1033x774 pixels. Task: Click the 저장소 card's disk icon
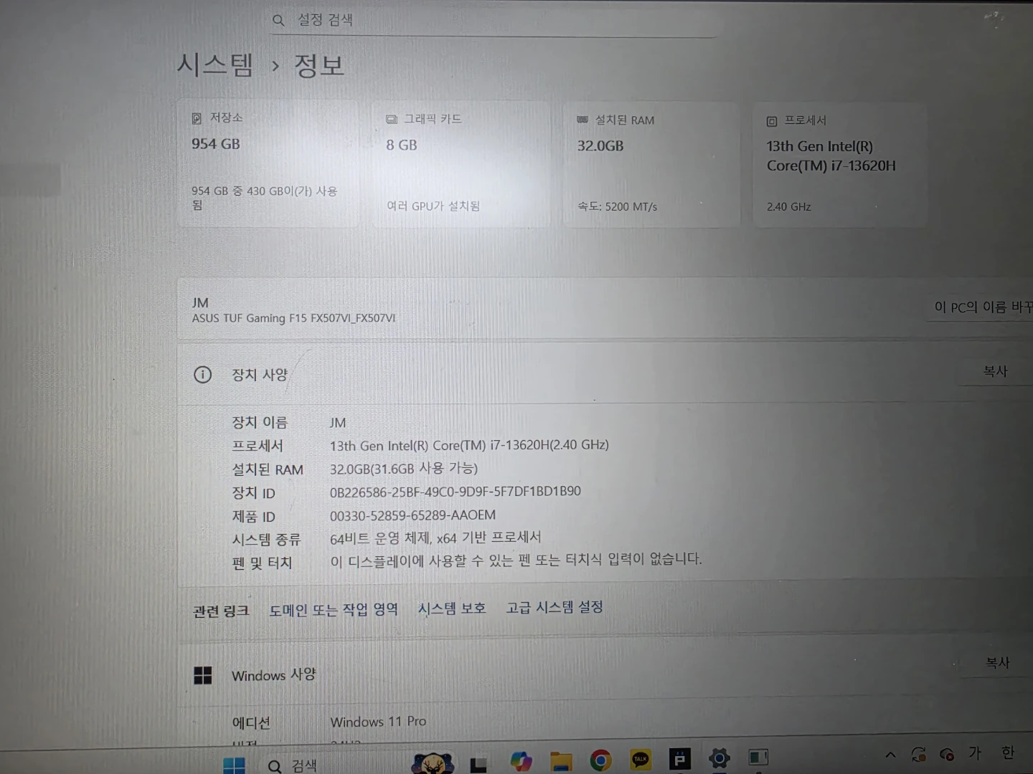coord(197,118)
